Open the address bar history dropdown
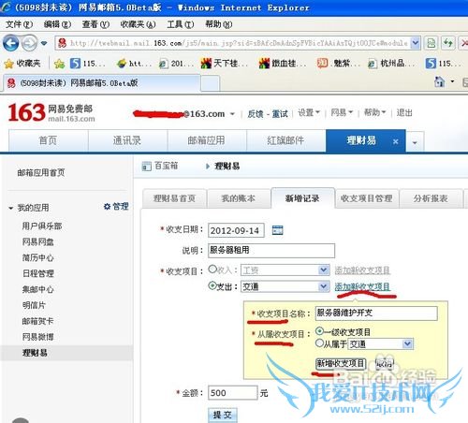This screenshot has width=468, height=423. tap(415, 43)
